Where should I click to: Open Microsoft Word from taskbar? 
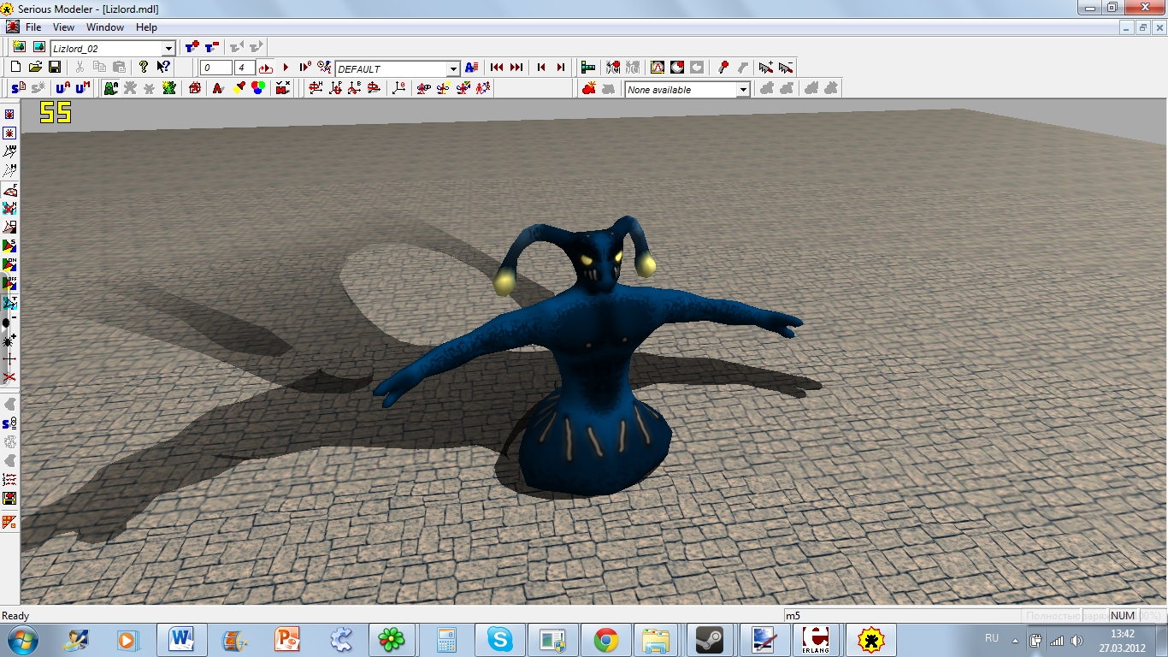click(181, 640)
